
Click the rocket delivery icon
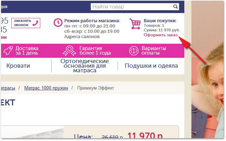[8, 50]
